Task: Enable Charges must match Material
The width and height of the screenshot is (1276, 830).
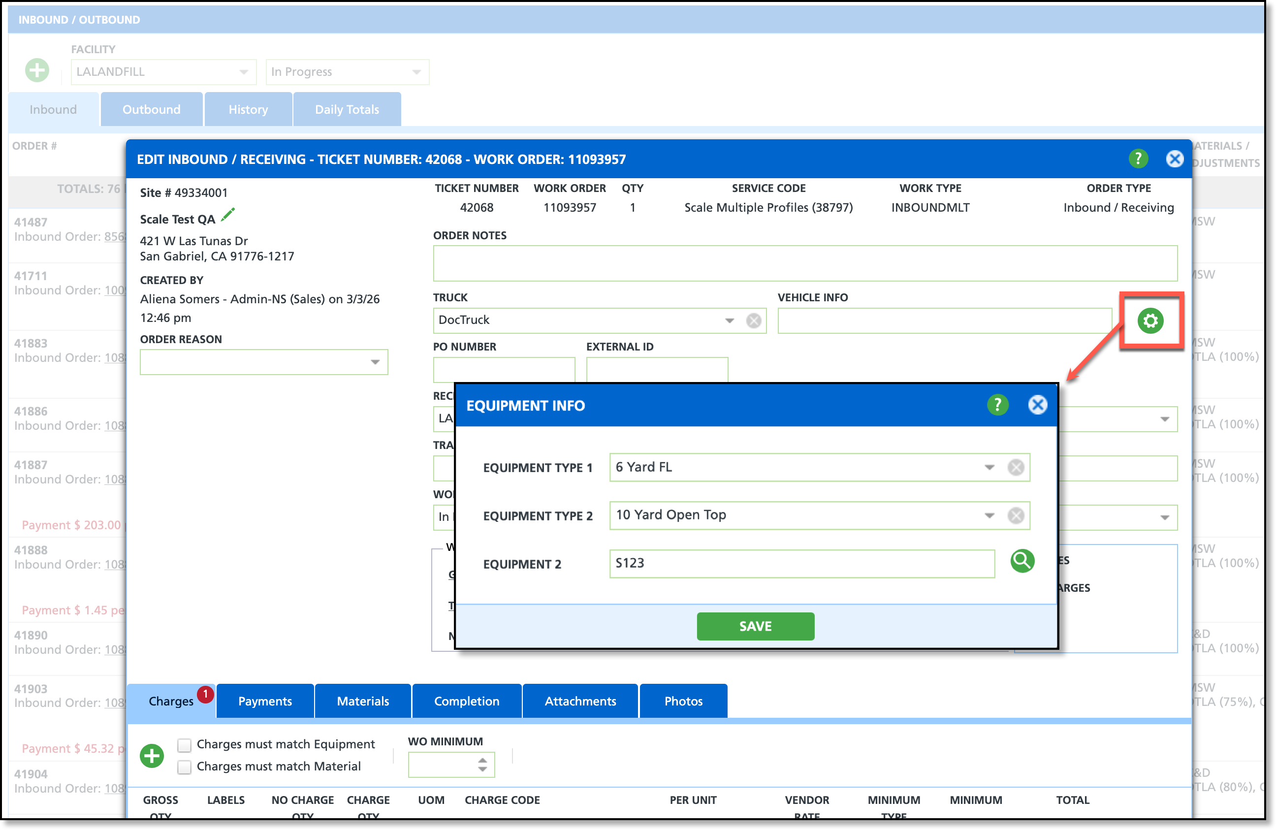Action: pos(185,766)
